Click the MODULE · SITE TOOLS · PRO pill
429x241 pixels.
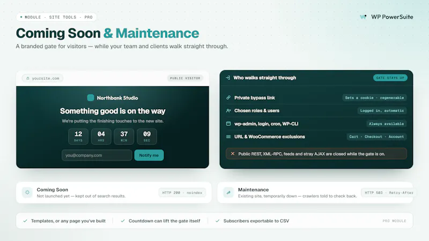[x=56, y=17]
